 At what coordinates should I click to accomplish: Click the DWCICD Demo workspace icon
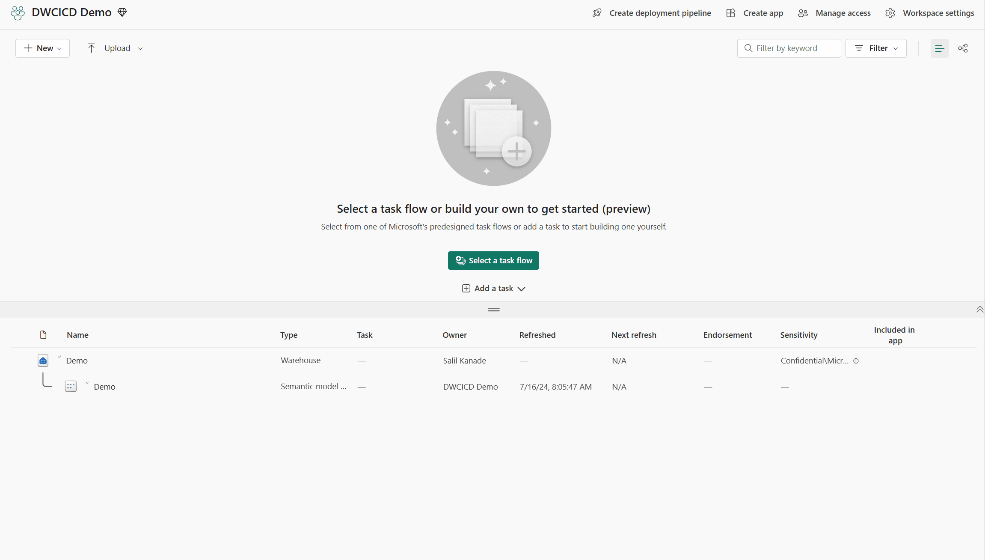click(x=18, y=13)
